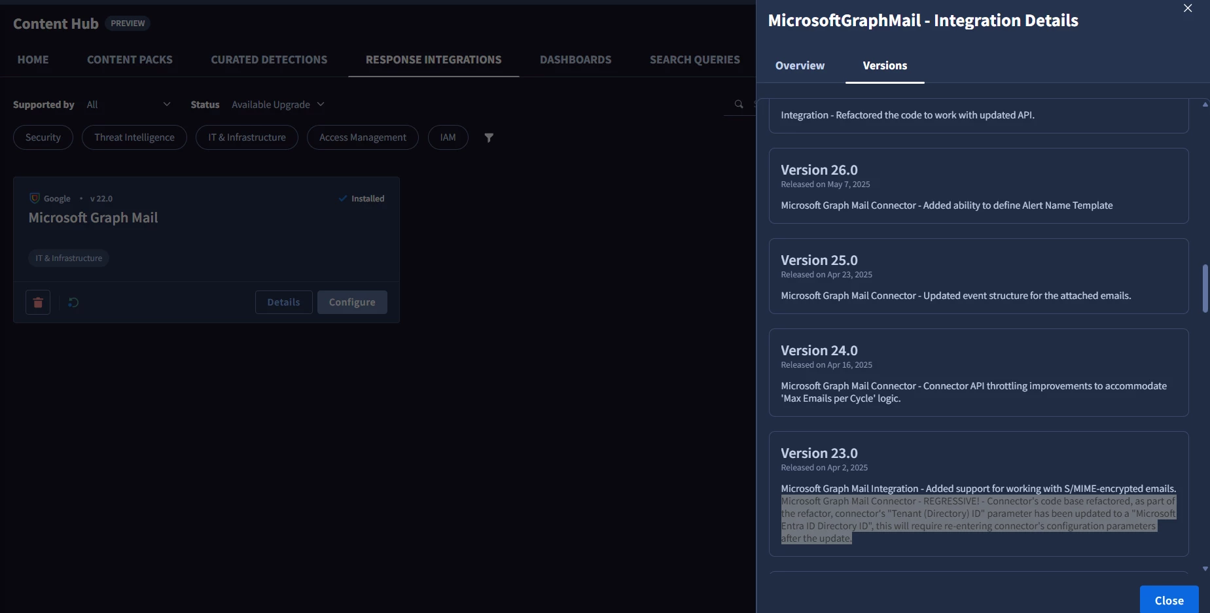Click the highlighted REGRESSIVE connector note
Screen dimensions: 1210x613
978,520
